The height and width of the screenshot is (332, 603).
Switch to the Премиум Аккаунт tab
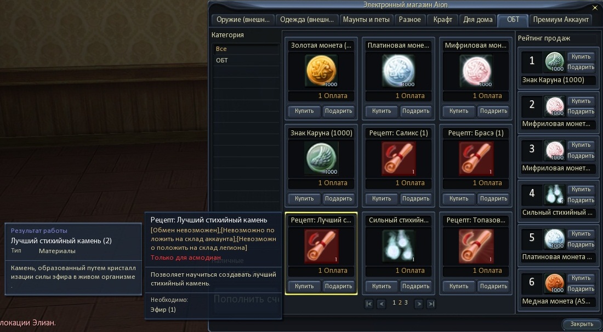coord(561,20)
